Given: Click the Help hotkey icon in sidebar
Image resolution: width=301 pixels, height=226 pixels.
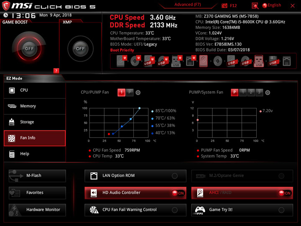Looking at the screenshot, I should (x=12, y=154).
